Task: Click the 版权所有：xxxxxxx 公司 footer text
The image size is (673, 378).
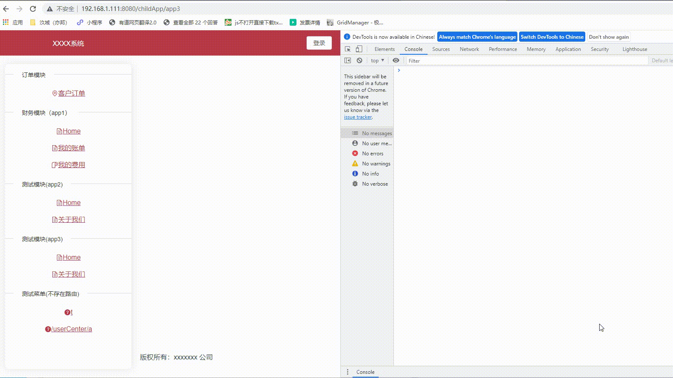Action: [176, 357]
